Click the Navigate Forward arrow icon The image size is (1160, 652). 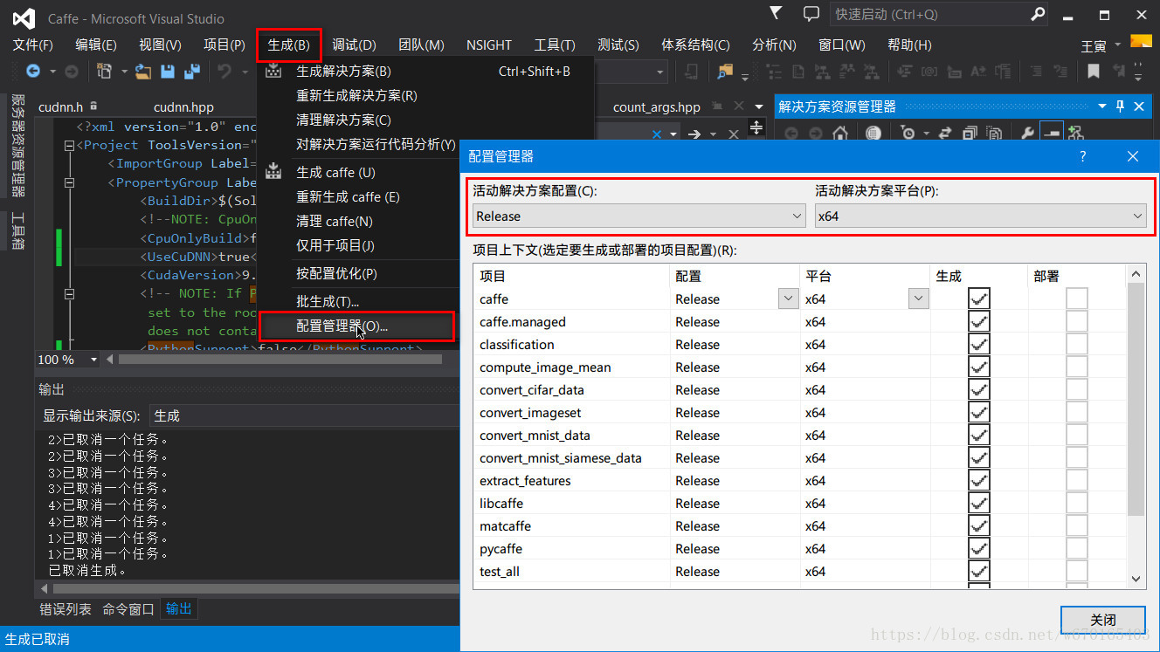coord(72,71)
